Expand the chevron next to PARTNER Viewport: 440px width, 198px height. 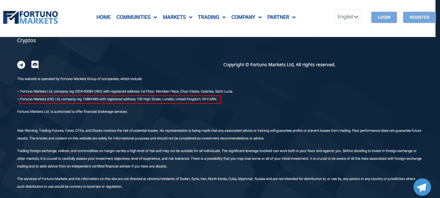(x=294, y=18)
